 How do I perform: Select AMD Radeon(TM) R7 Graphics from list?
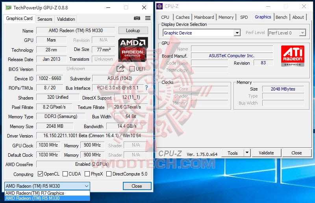pos(47,193)
